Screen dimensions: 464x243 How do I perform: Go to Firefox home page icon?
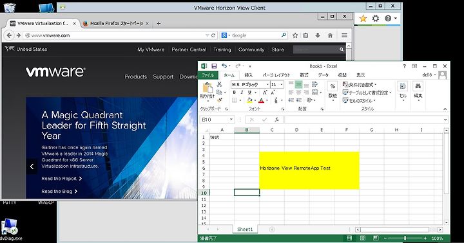pos(330,35)
